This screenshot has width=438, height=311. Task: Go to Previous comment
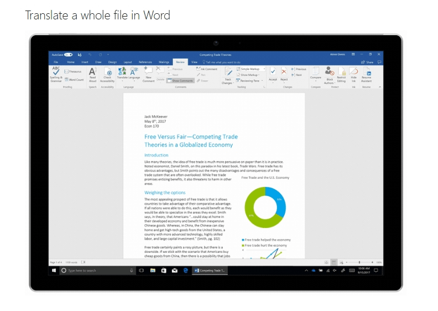[175, 69]
